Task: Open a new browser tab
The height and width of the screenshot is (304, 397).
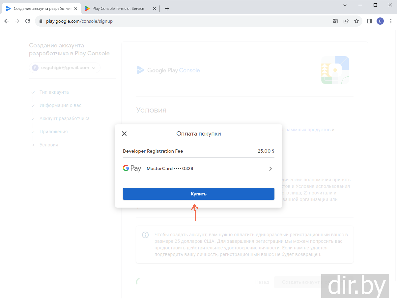Action: point(167,9)
